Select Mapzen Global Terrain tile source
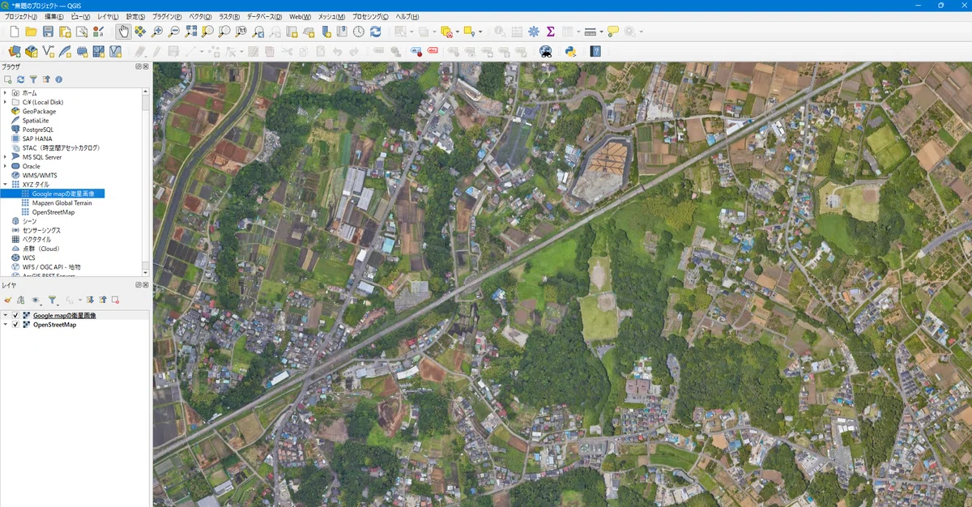 tap(62, 203)
